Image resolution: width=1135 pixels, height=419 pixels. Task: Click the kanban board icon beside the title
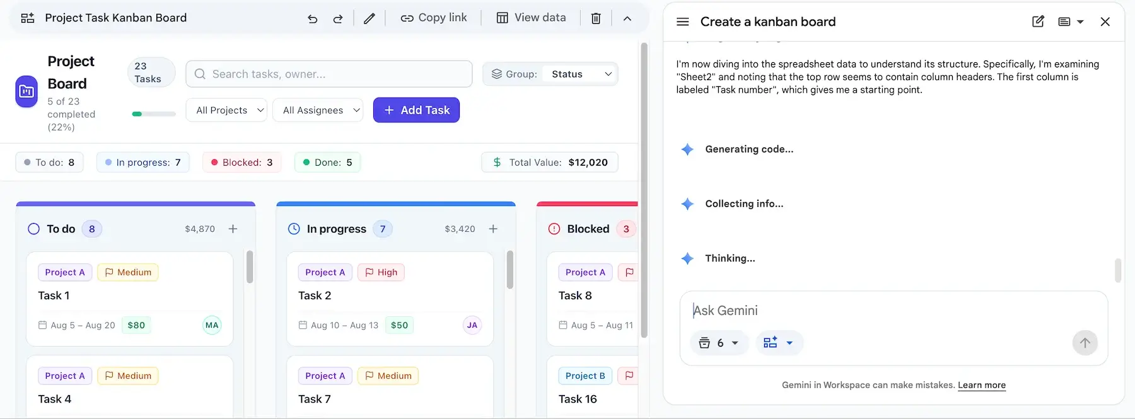pyautogui.click(x=28, y=18)
